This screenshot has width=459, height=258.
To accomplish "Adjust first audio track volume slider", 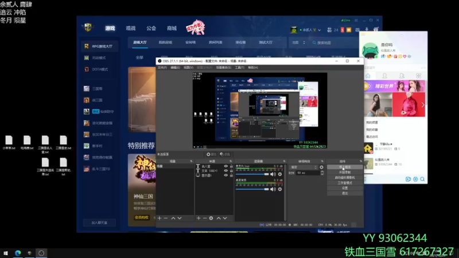I will pyautogui.click(x=252, y=174).
